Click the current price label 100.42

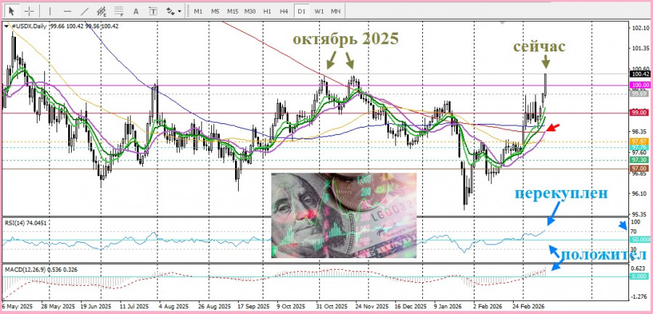point(641,74)
